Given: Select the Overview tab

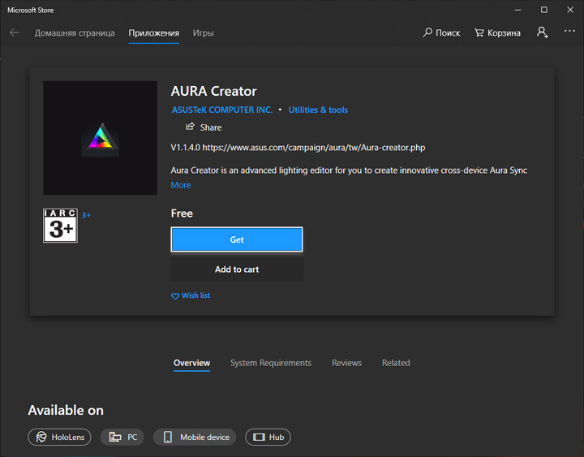Looking at the screenshot, I should click(191, 363).
